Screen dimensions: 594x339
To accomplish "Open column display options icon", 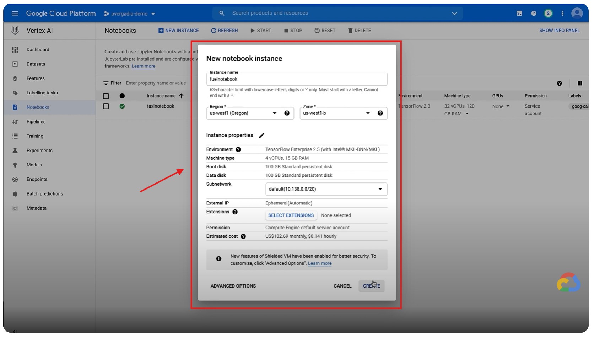I will pos(580,83).
